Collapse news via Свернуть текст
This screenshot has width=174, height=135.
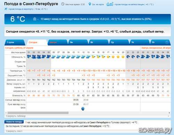coord(14,131)
